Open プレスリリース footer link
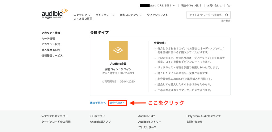 tap(147, 127)
